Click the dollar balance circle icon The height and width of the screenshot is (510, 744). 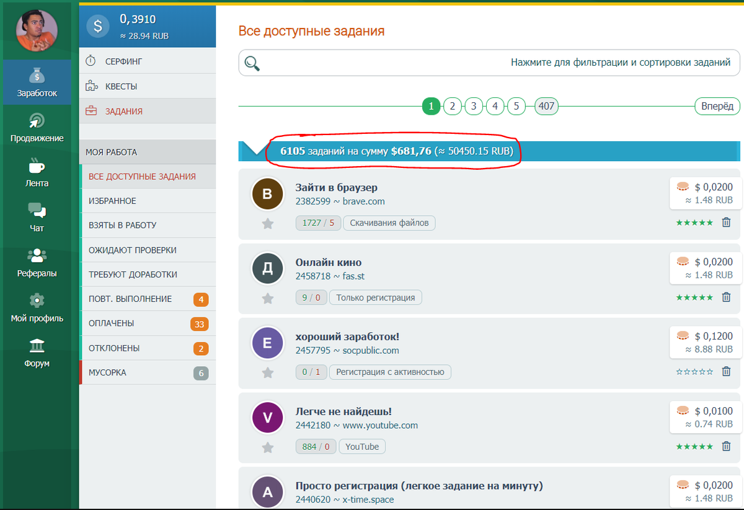click(98, 27)
